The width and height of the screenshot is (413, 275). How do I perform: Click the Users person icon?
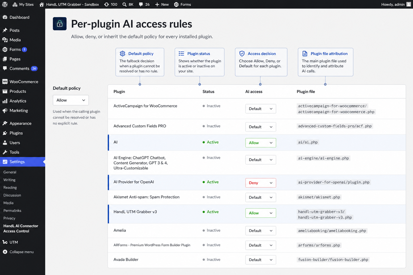coord(5,143)
